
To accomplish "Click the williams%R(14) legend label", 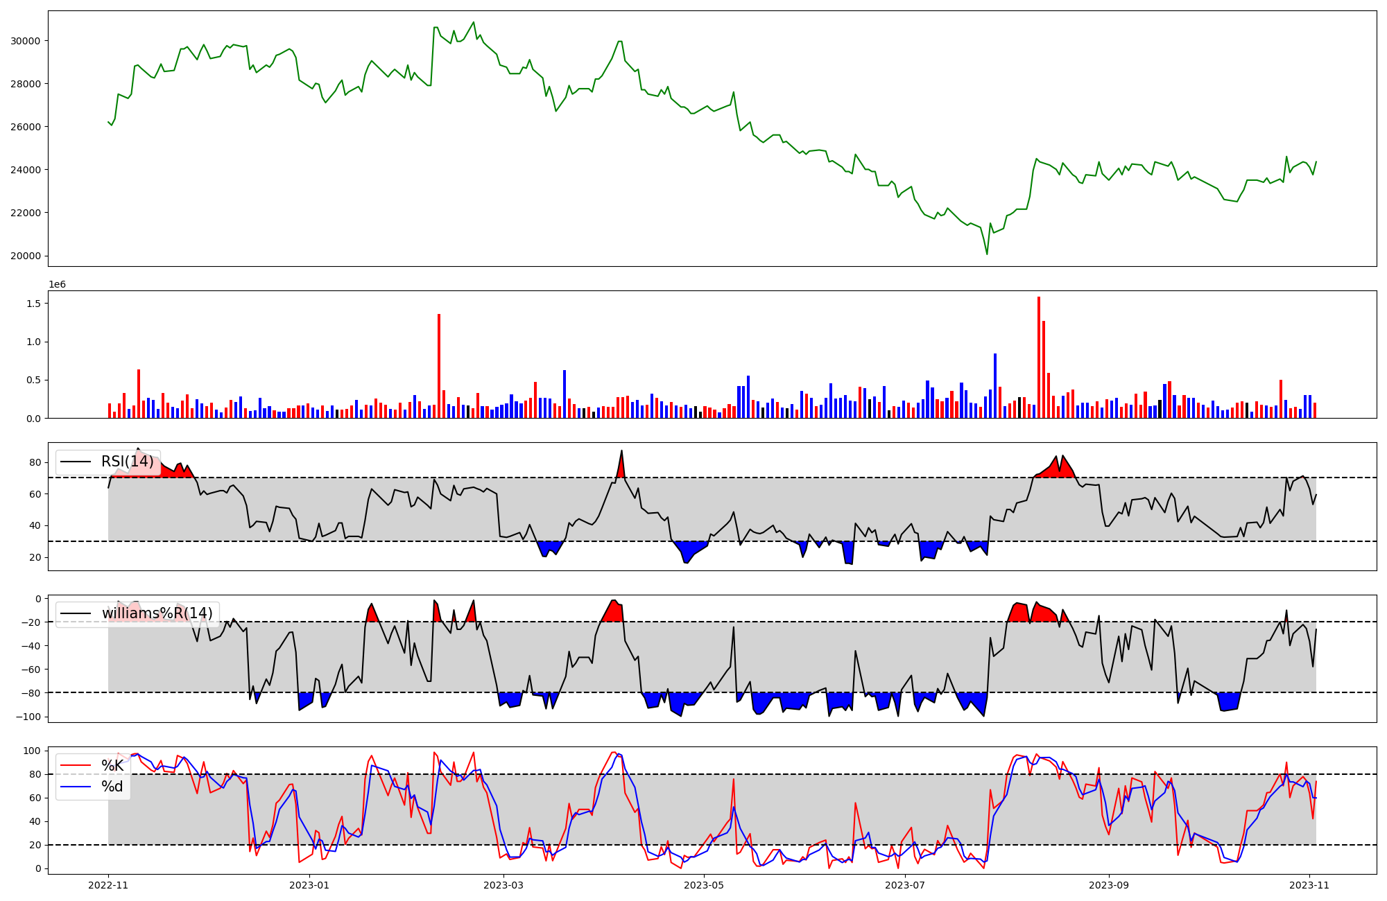I will 157,613.
